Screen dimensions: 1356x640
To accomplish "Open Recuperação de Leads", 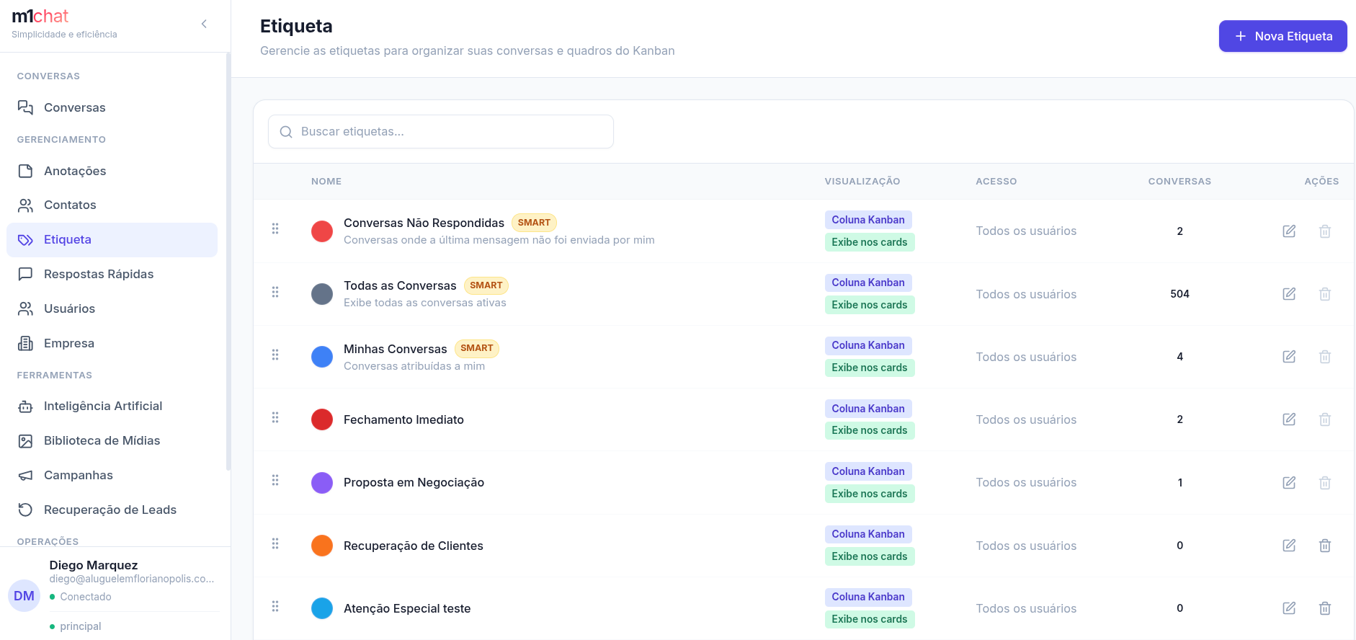I will tap(112, 510).
